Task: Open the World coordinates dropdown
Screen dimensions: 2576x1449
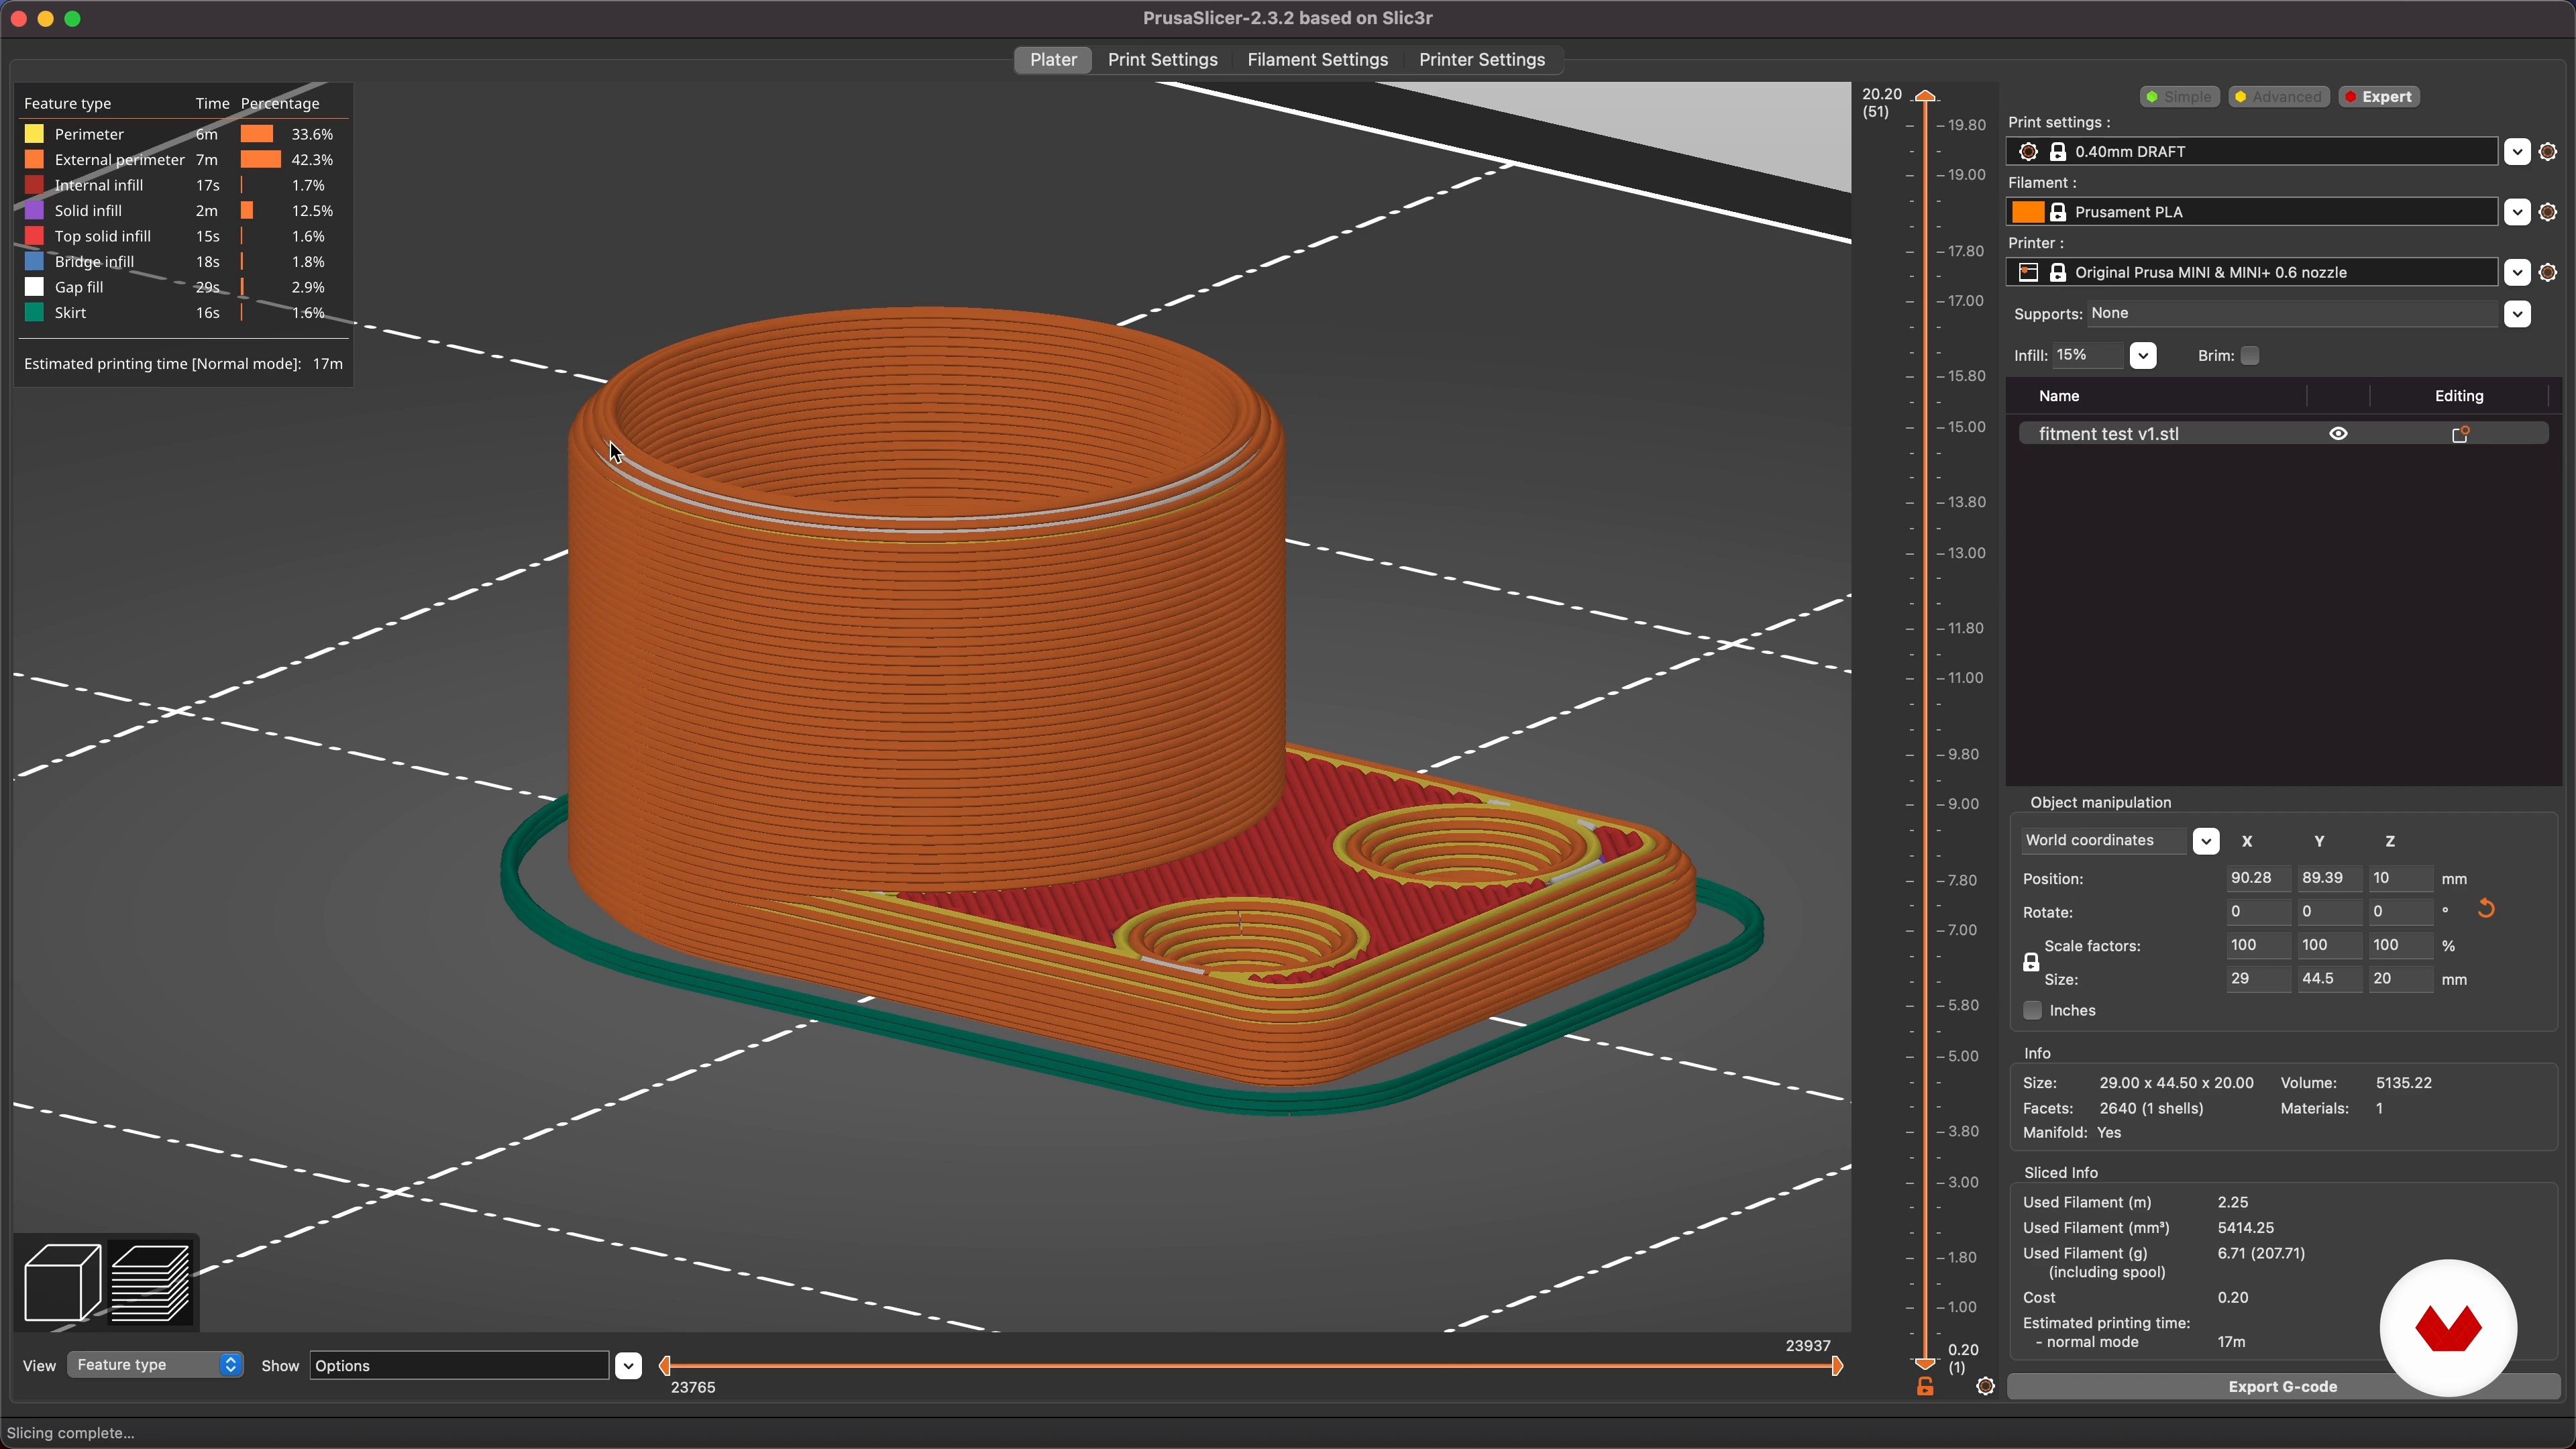Action: (2205, 841)
